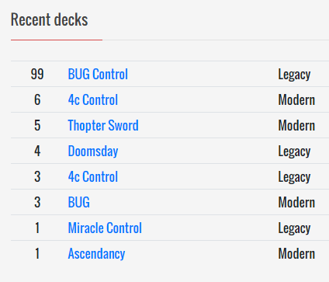Click the count 6 beside 4c Control
Screen dimensions: 329x282
pyautogui.click(x=37, y=99)
